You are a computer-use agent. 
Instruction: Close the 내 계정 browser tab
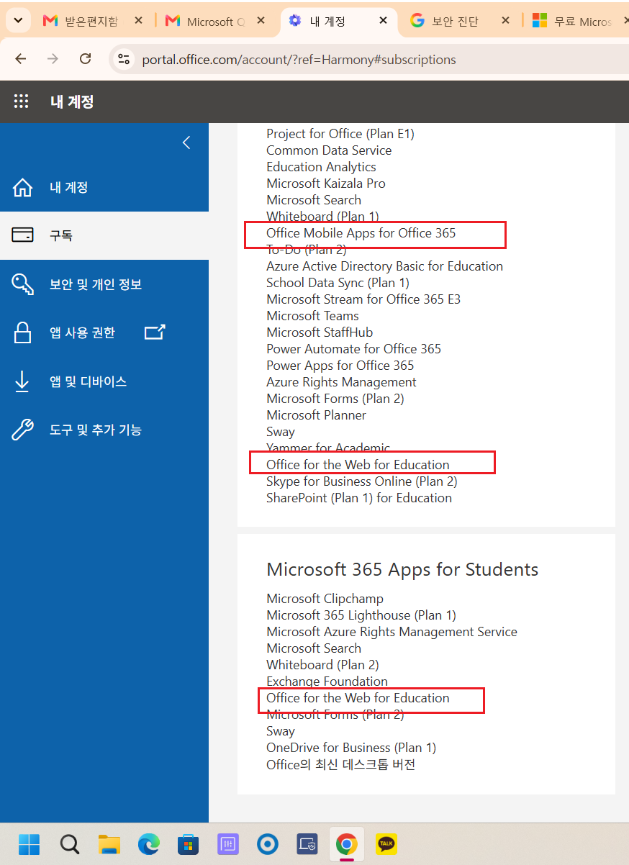click(384, 20)
